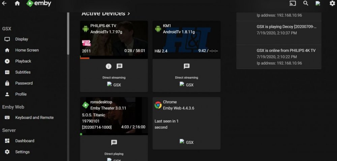Open Display settings in sidebar
This screenshot has height=161, width=337.
pos(33,39)
